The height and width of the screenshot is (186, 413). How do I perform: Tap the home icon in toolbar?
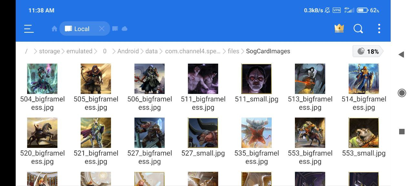coord(54,29)
